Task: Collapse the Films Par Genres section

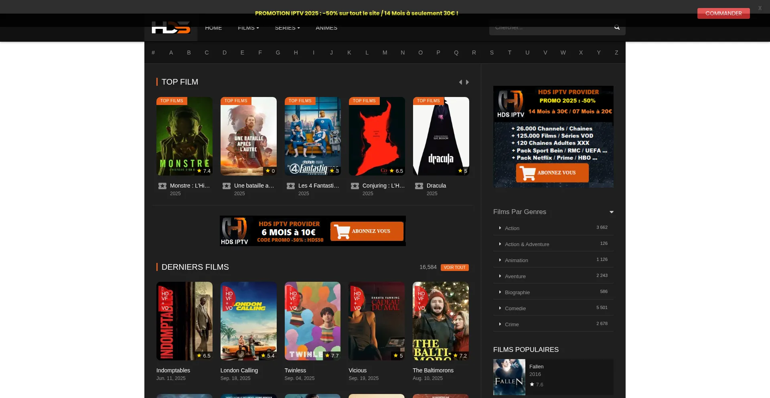Action: coord(612,212)
